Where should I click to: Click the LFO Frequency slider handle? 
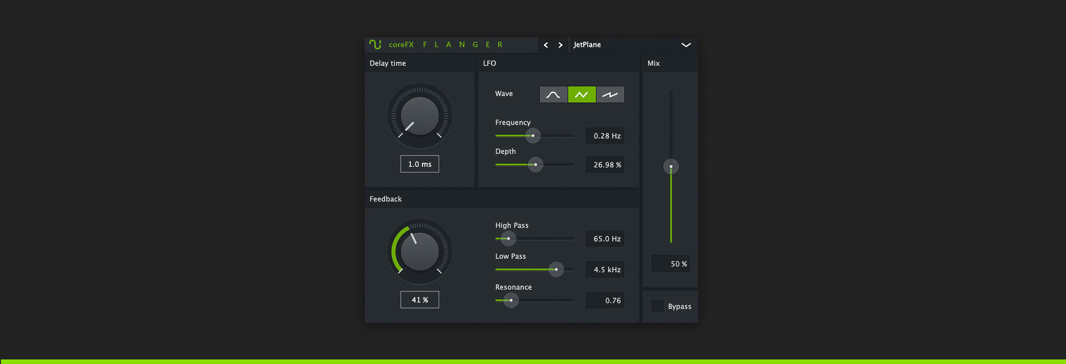[x=533, y=136]
